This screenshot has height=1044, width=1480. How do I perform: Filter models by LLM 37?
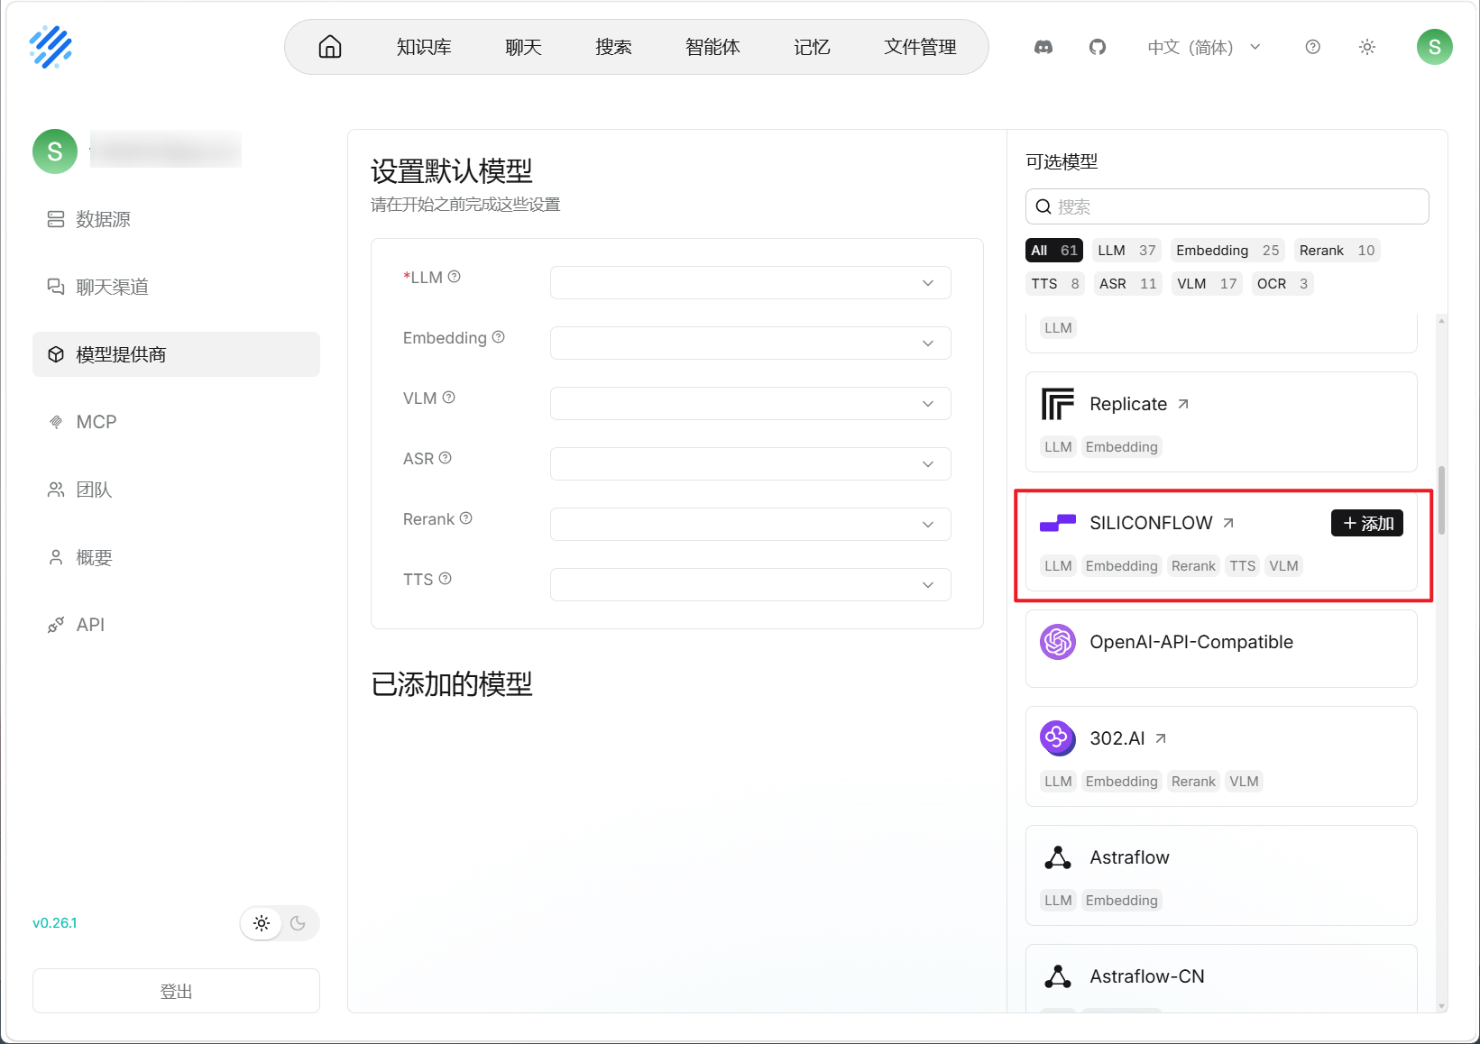pyautogui.click(x=1126, y=251)
